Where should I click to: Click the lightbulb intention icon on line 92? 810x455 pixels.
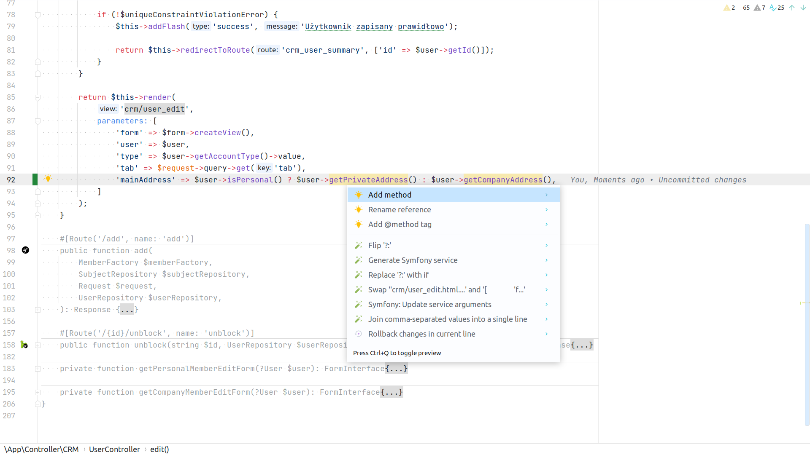(x=48, y=179)
